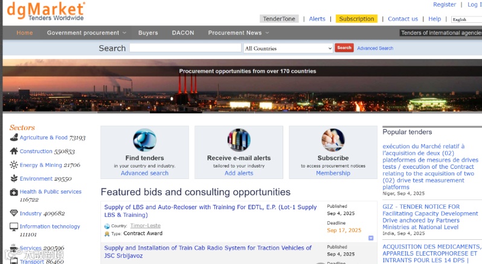Expand the Timor-Leste tender details arrow
The height and width of the screenshot is (264, 482).
[x=371, y=238]
